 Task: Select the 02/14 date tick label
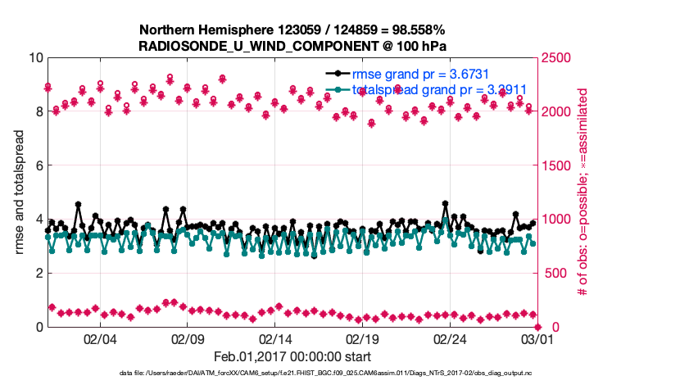point(275,339)
